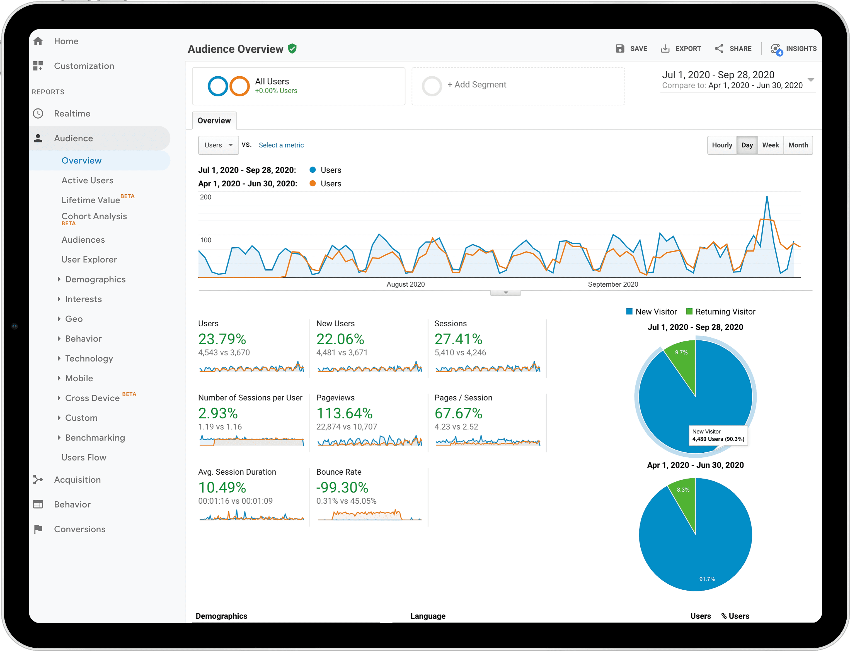Click the Realtime clock icon
This screenshot has width=850, height=651.
click(x=38, y=114)
